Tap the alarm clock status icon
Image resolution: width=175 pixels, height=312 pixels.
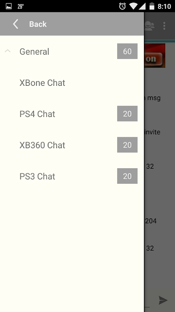[x=122, y=6]
